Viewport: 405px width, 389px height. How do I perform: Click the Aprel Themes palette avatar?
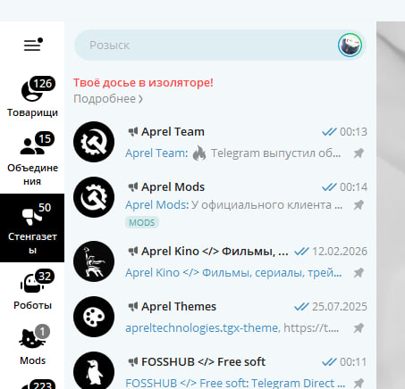pyautogui.click(x=94, y=317)
